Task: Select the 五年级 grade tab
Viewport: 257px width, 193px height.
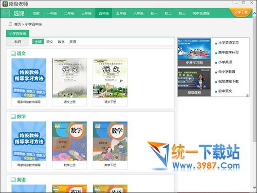Action: 121,13
